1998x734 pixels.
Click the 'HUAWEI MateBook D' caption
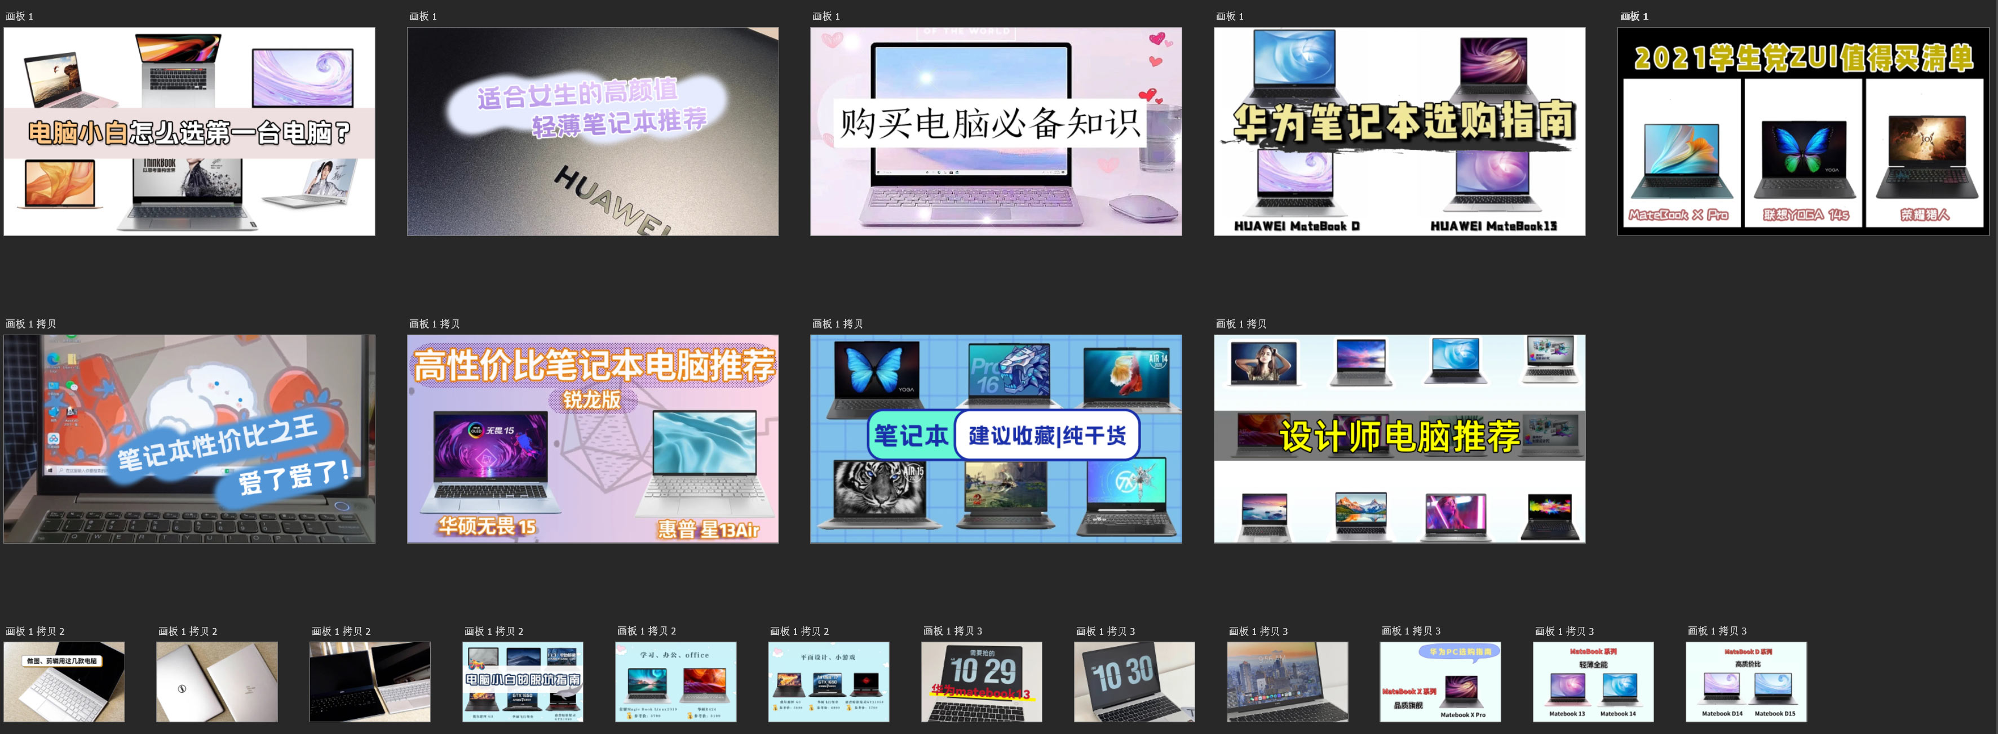coord(1296,226)
